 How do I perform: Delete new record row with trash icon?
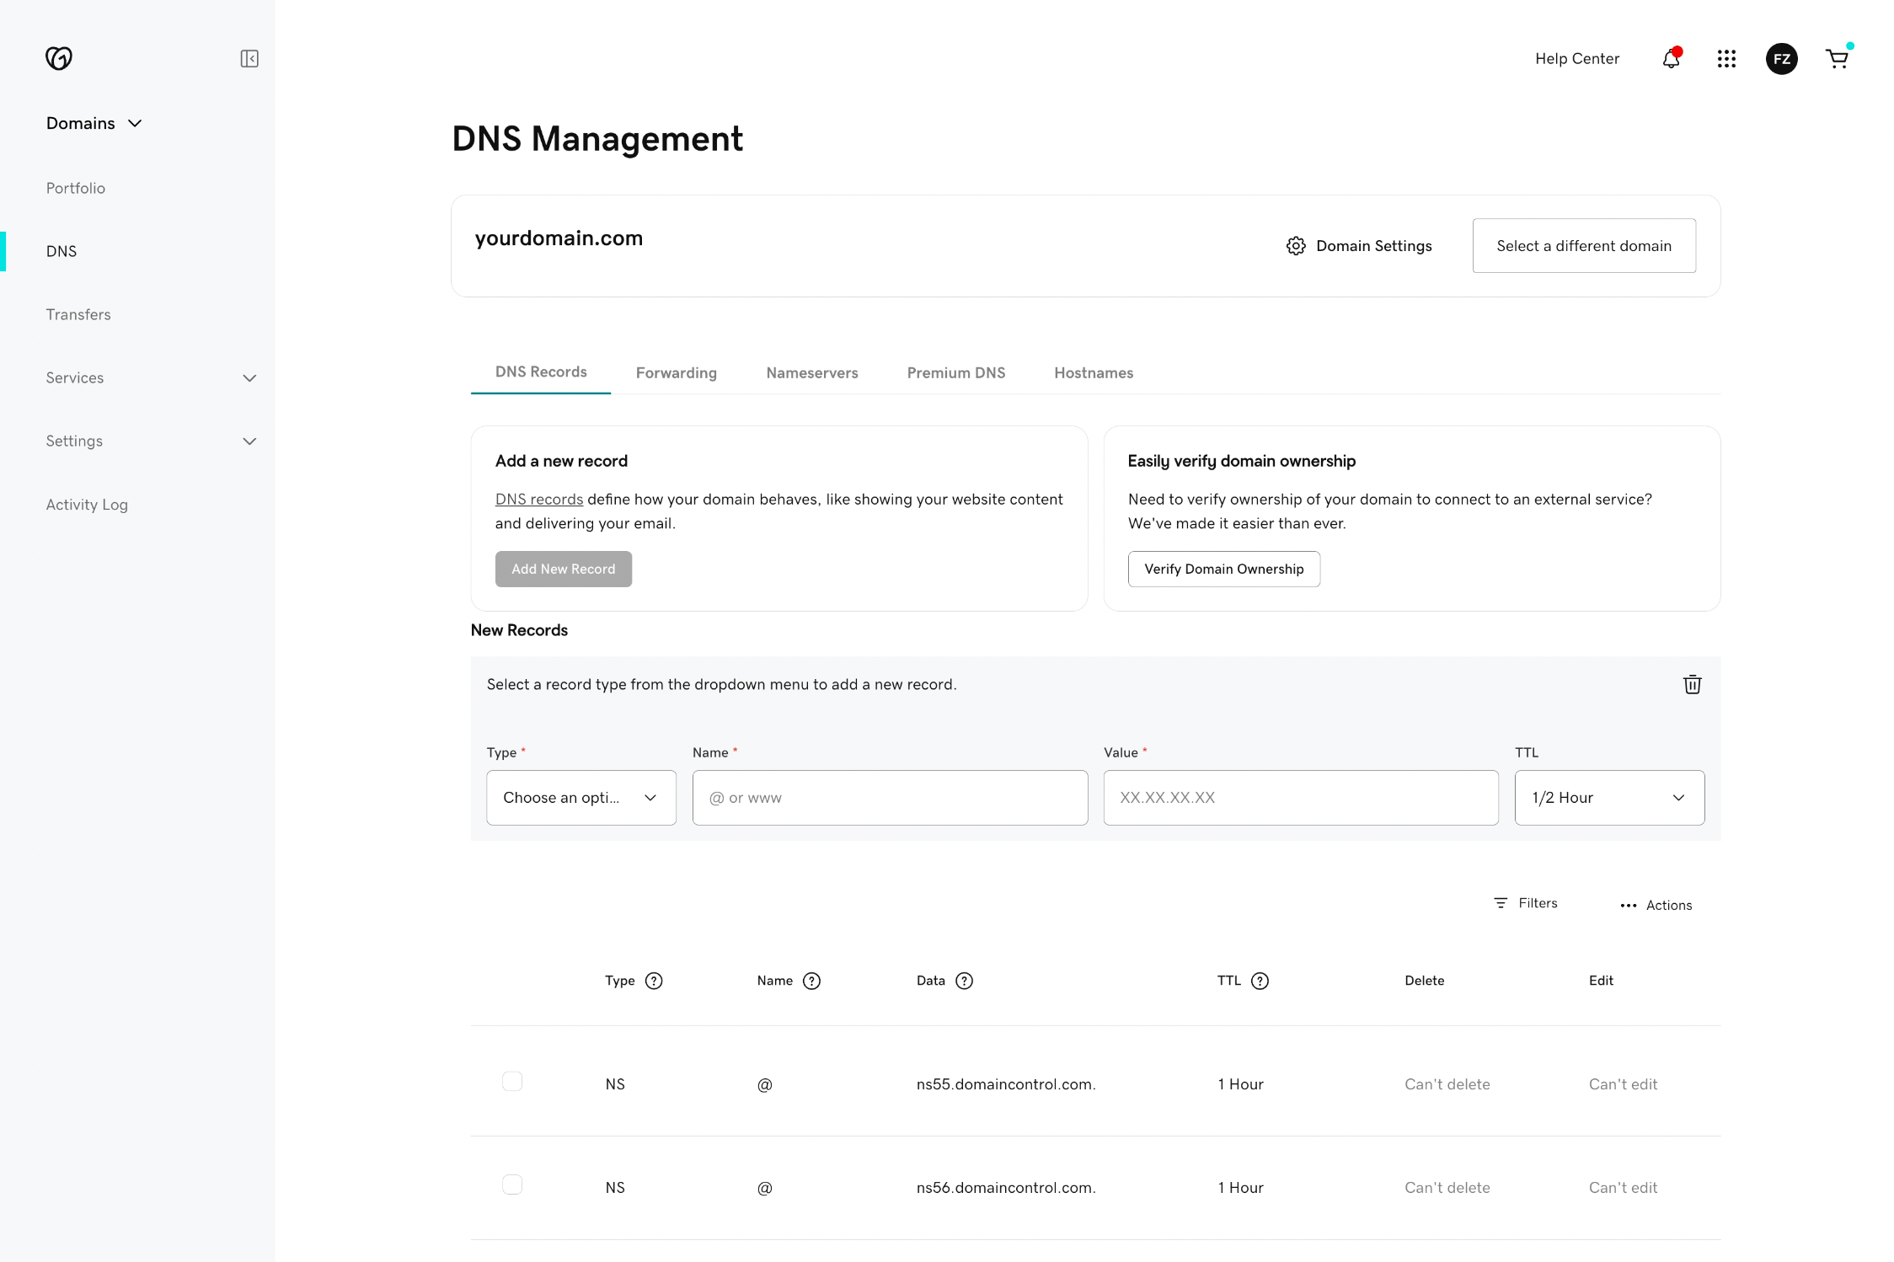tap(1692, 684)
